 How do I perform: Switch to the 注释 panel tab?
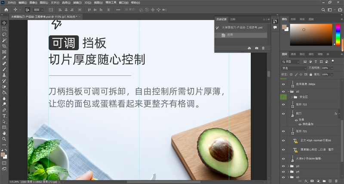(x=233, y=19)
